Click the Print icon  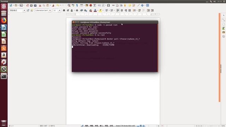coord(31,5)
